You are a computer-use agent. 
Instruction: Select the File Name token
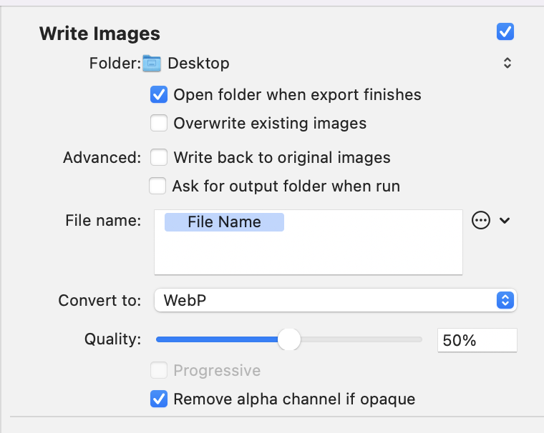tap(224, 222)
